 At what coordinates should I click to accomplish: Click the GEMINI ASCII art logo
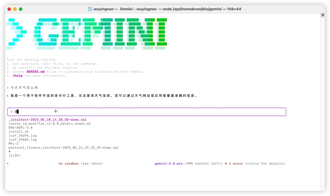[x=87, y=34]
